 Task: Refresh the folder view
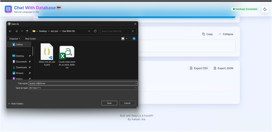(x=95, y=31)
